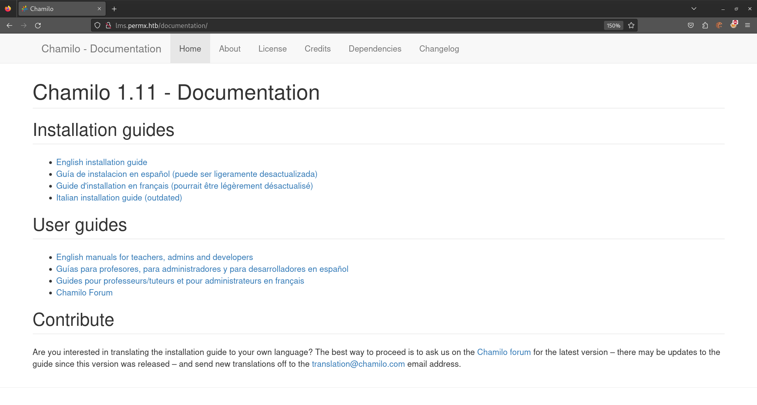Image resolution: width=757 pixels, height=405 pixels.
Task: Reset the 150% zoom level indicator
Action: (613, 26)
